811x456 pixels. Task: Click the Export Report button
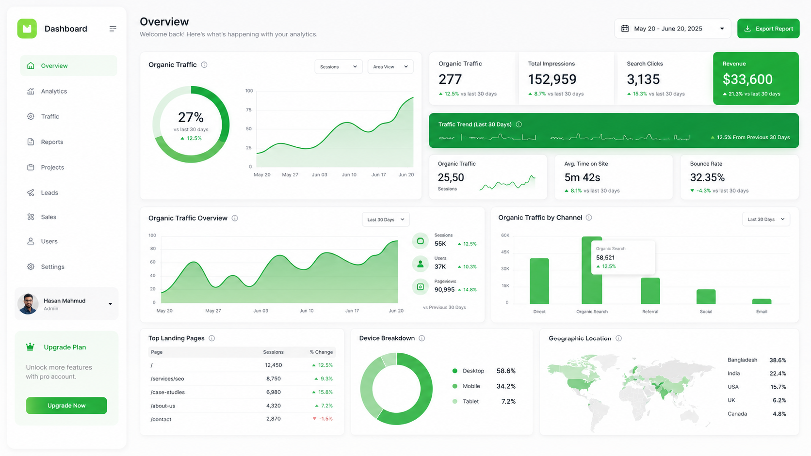[x=768, y=29]
